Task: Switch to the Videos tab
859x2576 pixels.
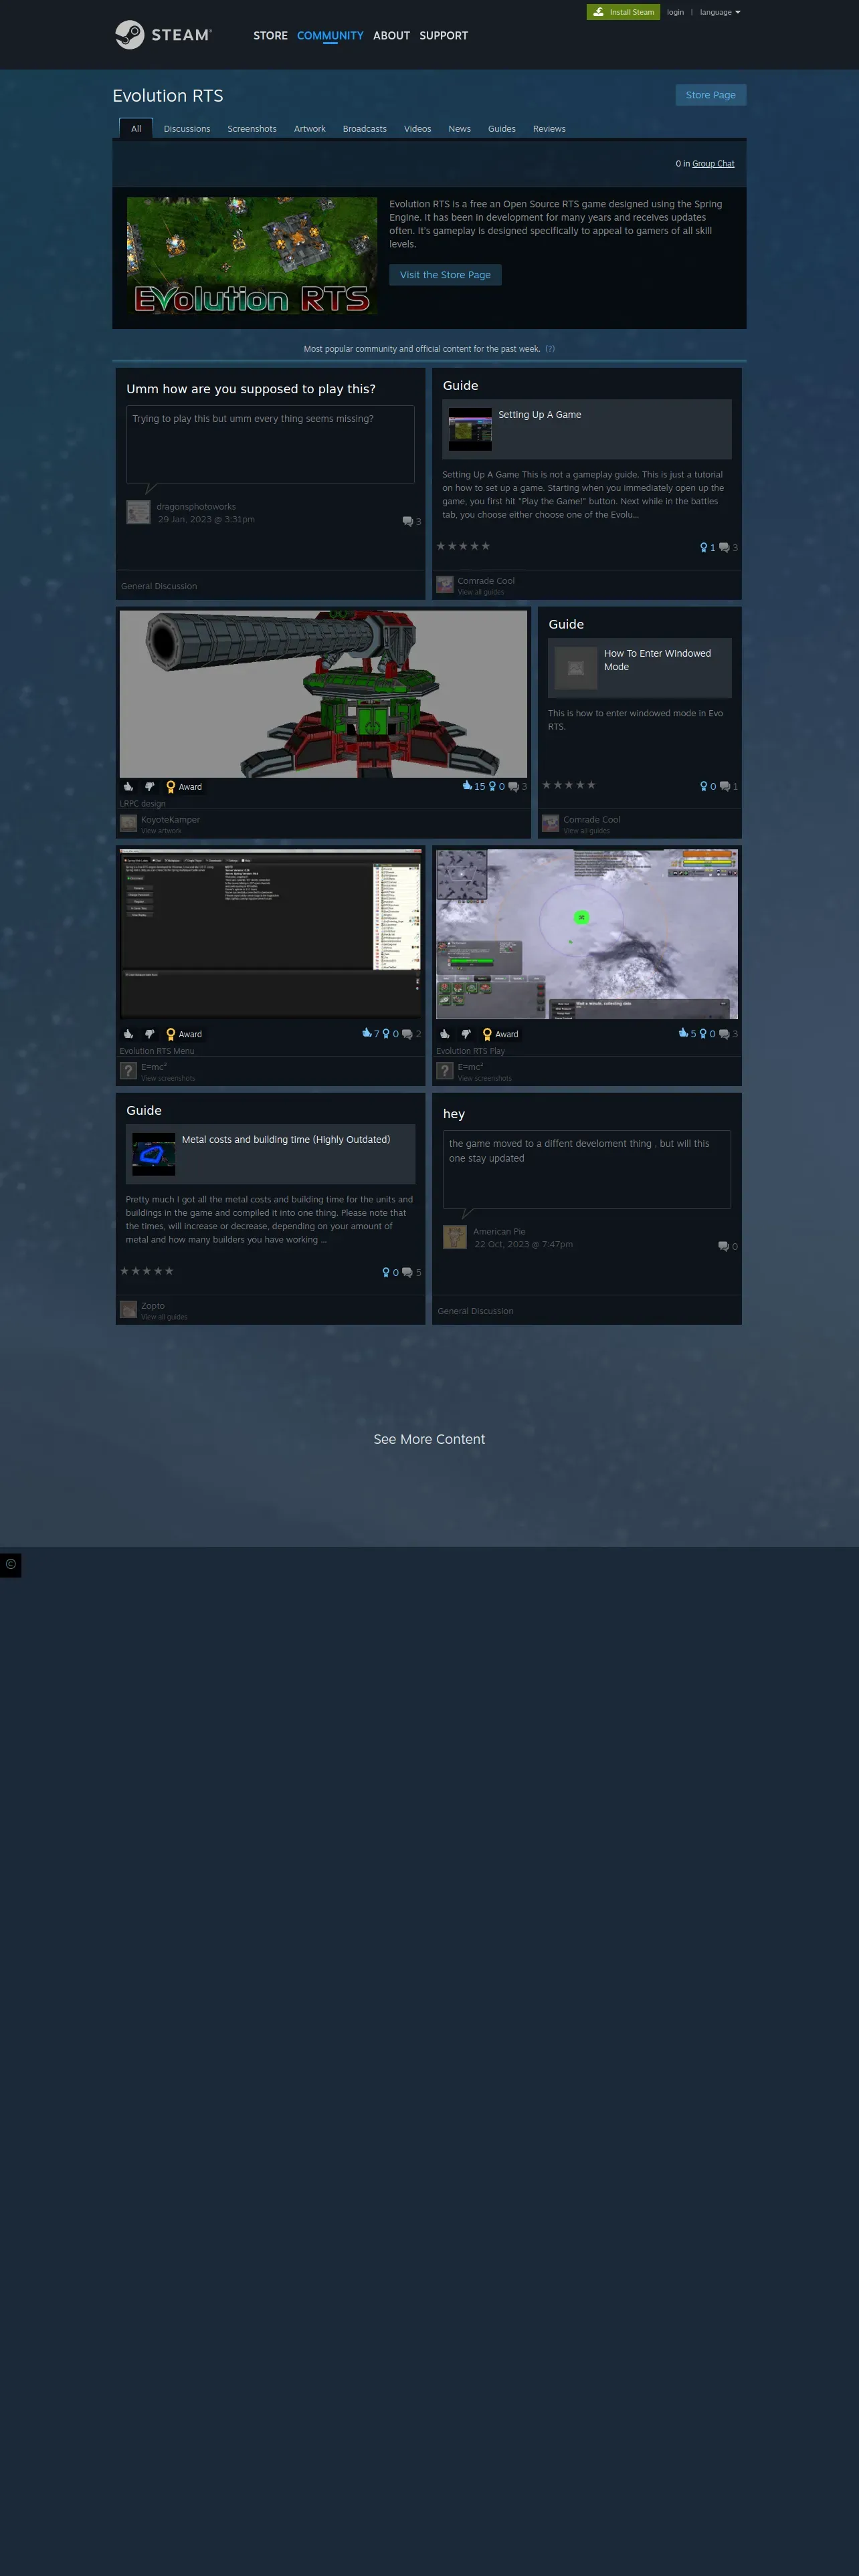Action: pyautogui.click(x=418, y=128)
